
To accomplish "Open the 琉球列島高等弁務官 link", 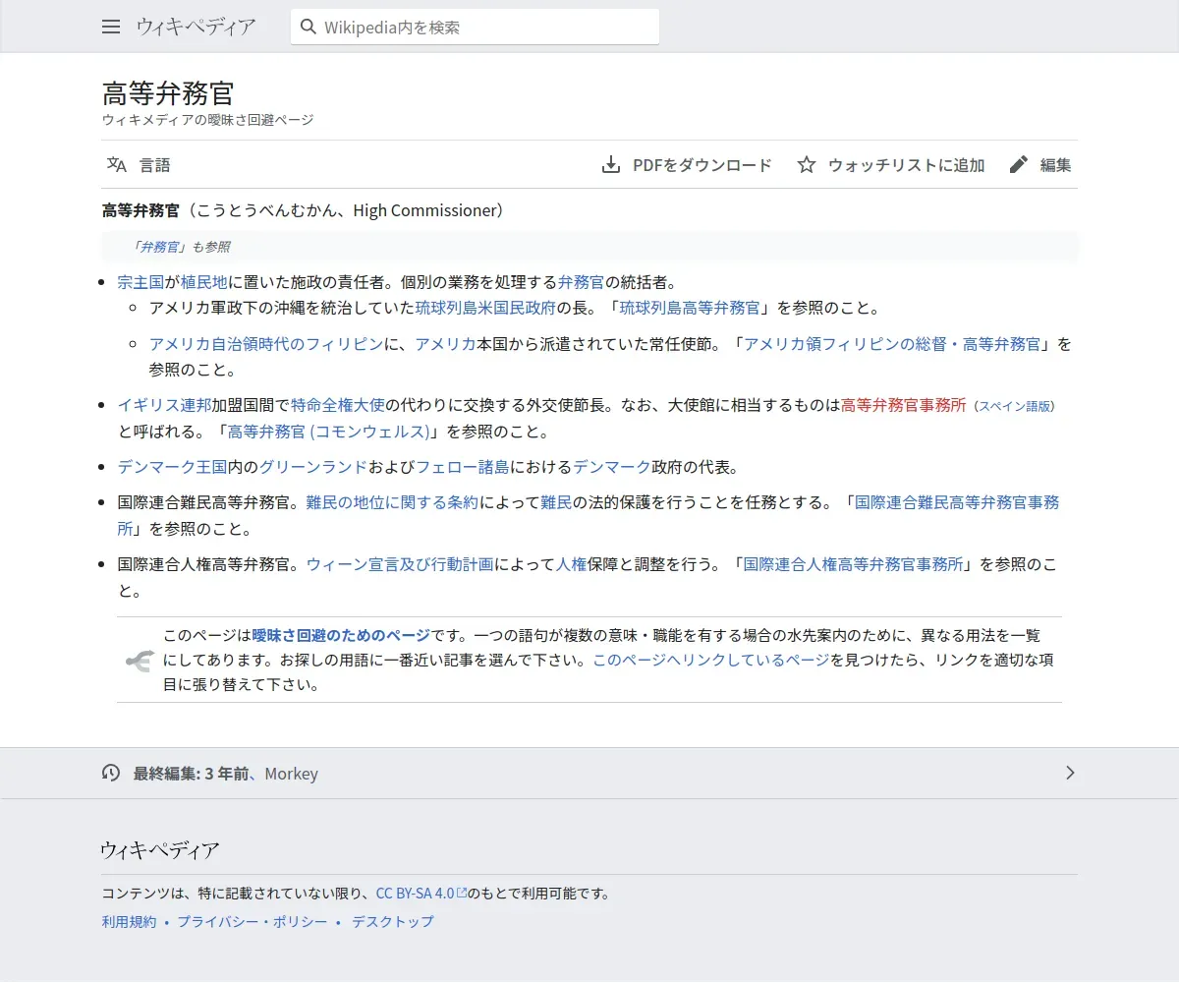I will pyautogui.click(x=690, y=308).
